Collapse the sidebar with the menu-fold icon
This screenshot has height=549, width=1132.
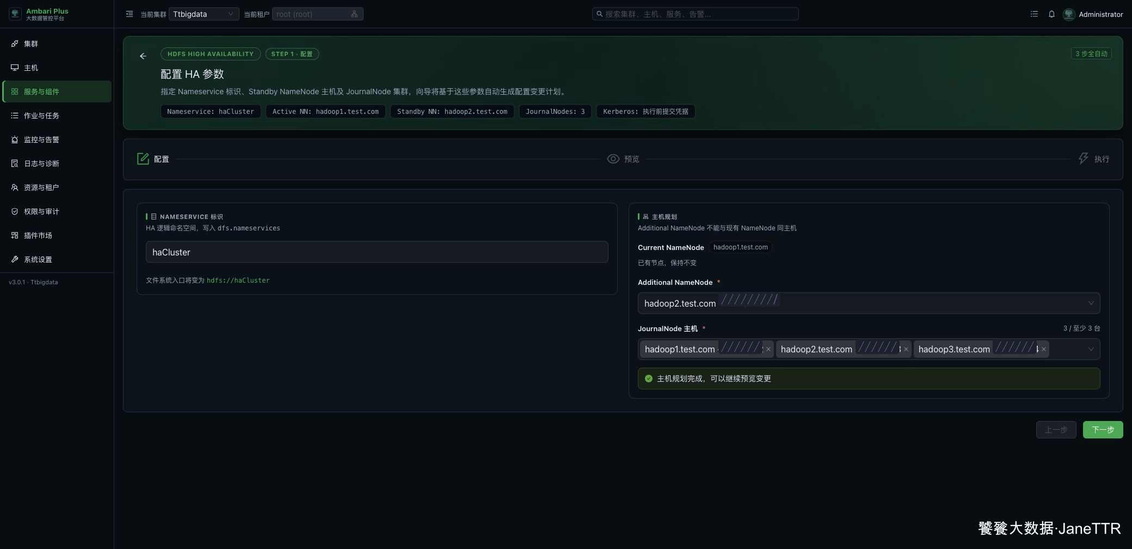click(130, 14)
